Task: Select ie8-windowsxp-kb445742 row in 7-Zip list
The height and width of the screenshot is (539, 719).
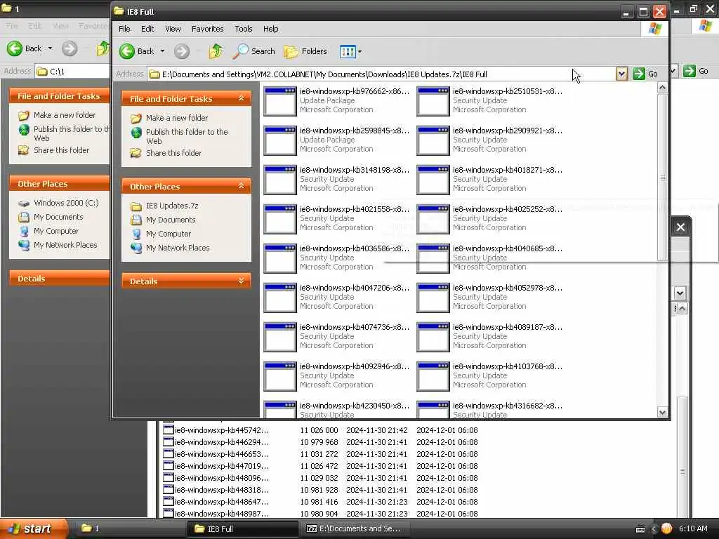Action: [x=320, y=430]
